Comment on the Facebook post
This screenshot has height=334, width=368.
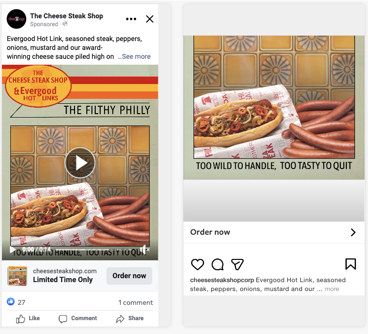tap(78, 318)
